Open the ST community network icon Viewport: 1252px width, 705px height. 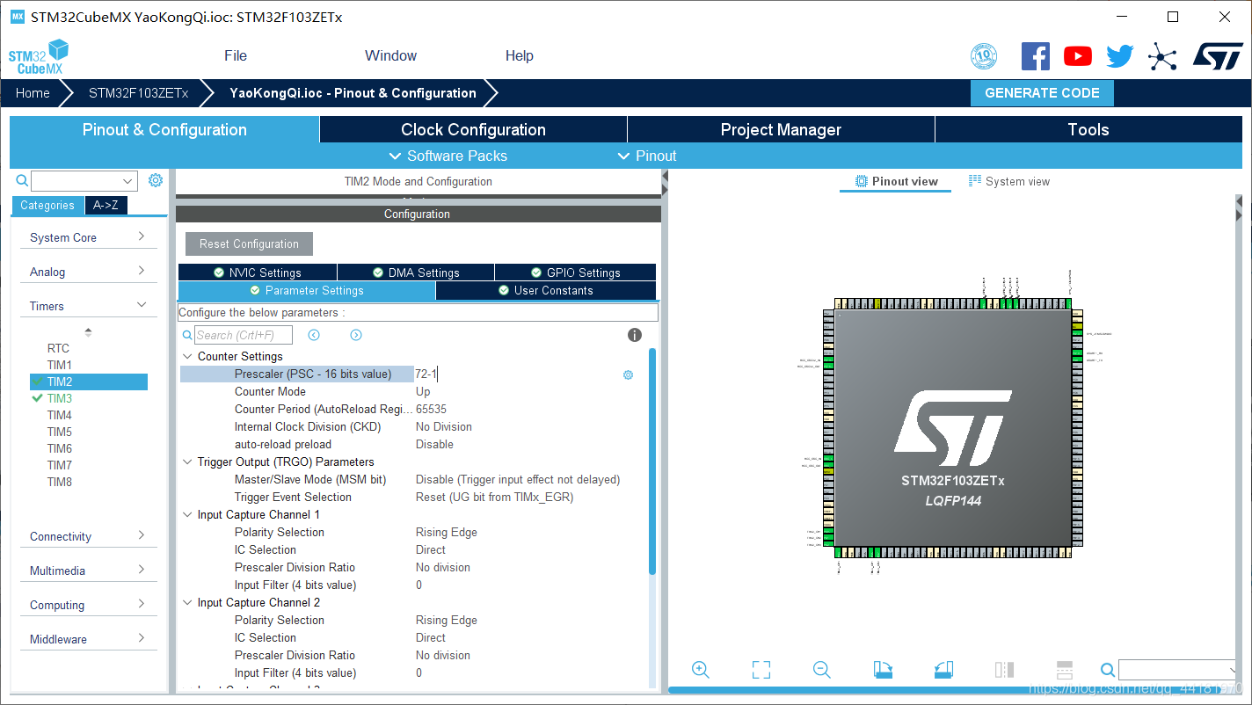pos(1162,57)
